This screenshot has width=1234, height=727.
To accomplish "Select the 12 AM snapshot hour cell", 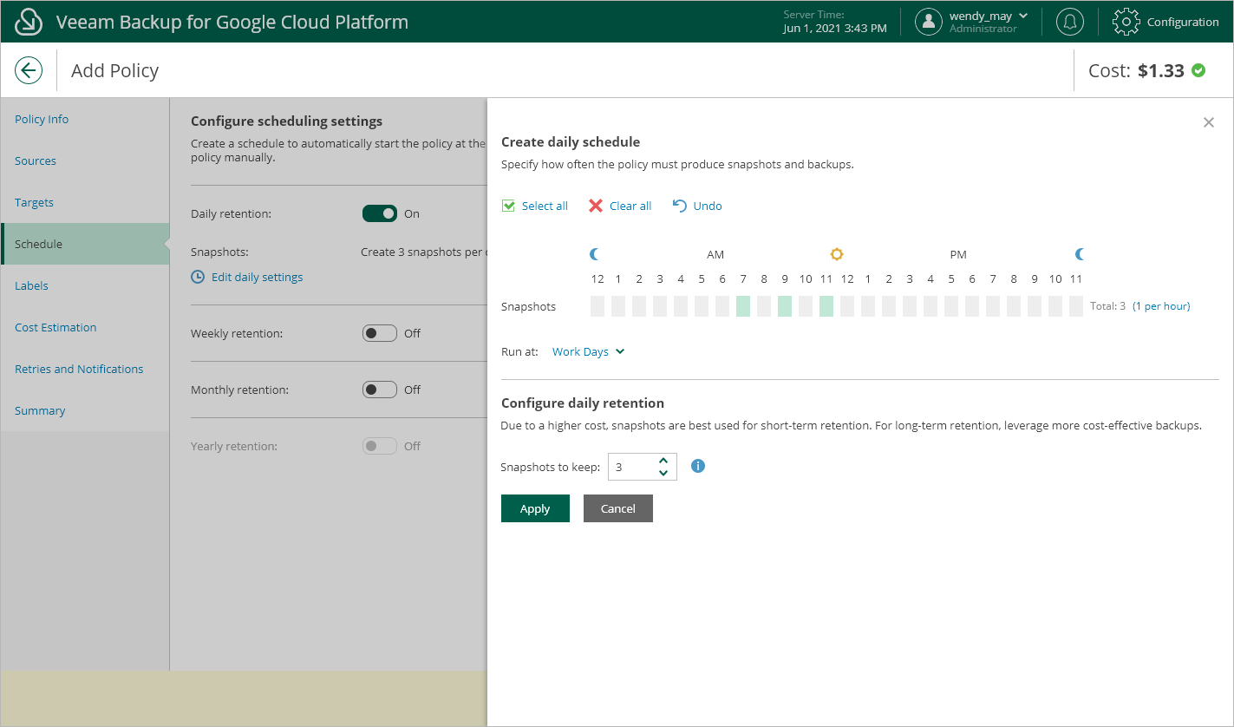I will [x=597, y=306].
